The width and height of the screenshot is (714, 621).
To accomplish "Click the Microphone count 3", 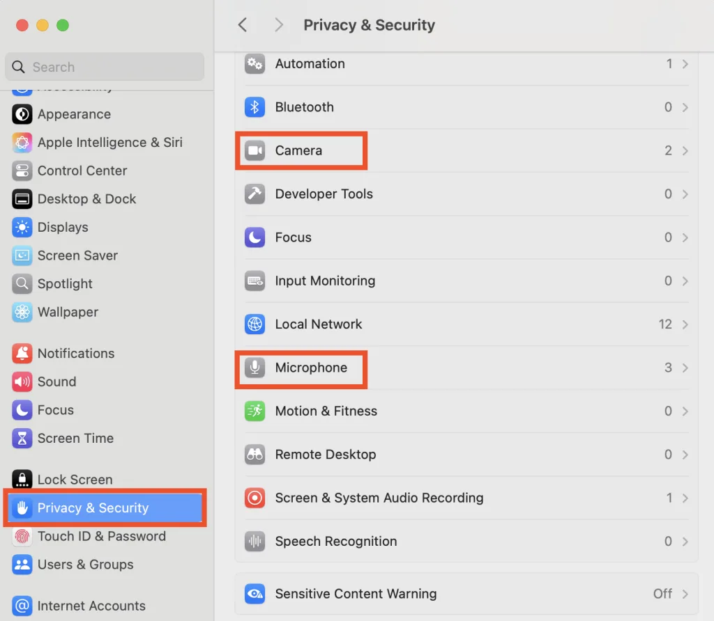I will pos(668,368).
